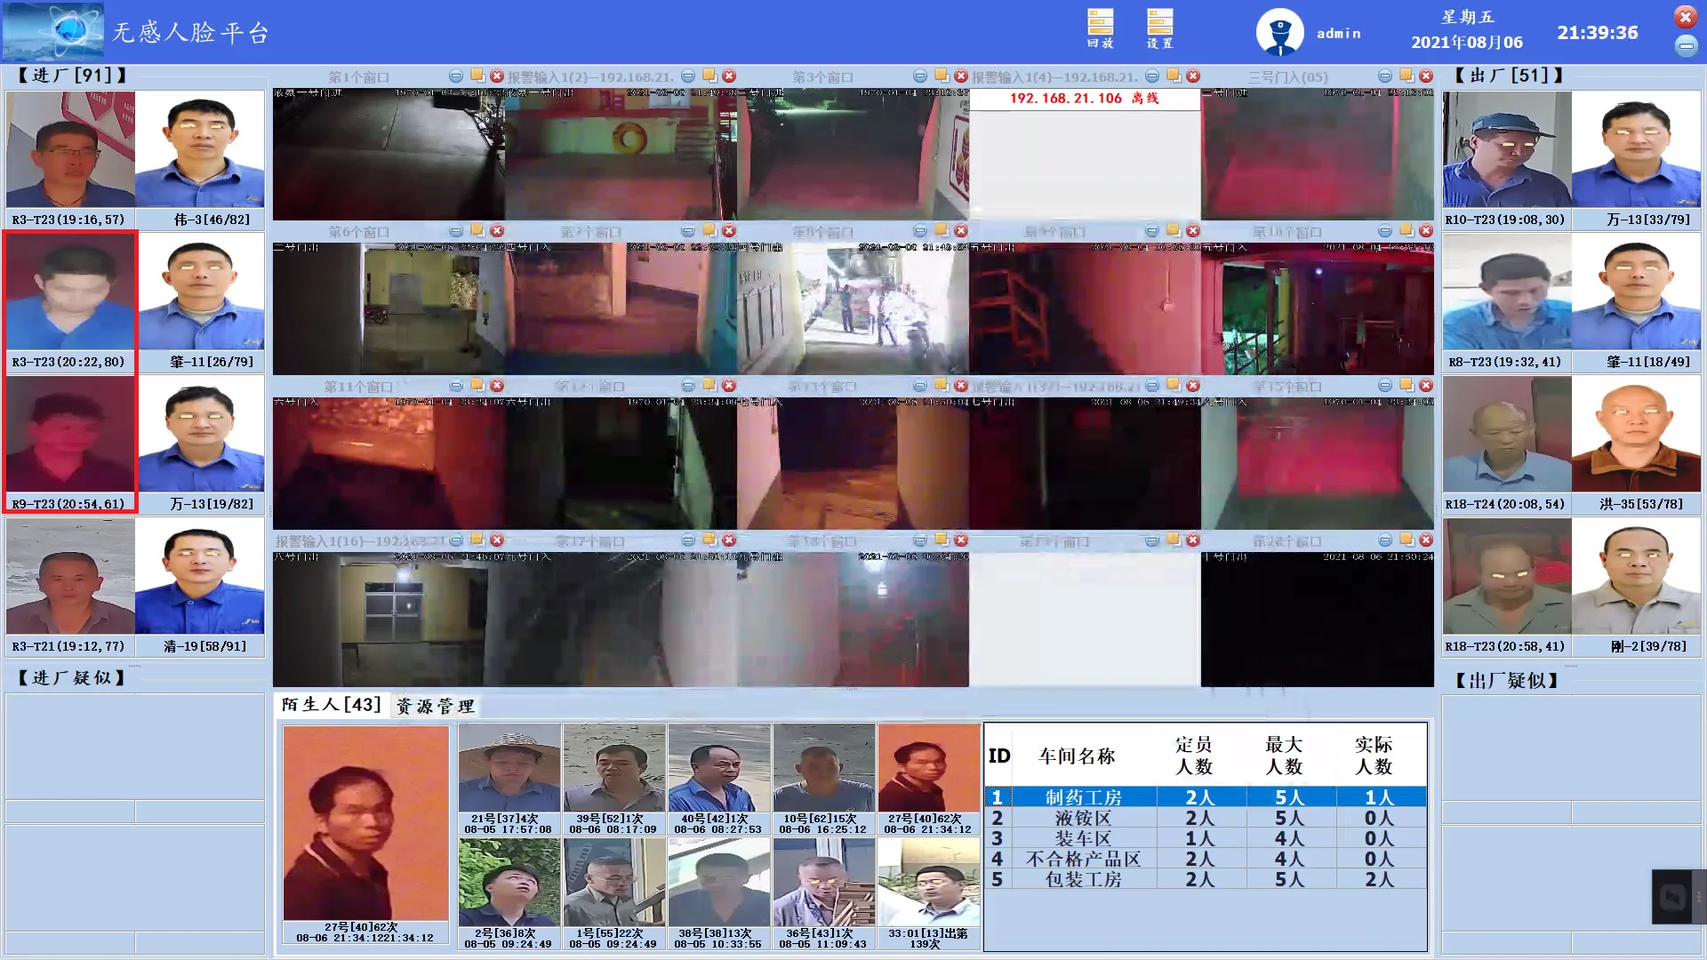1707x960 pixels.
Task: Click the floating widget icon at right edge
Action: point(1673,897)
